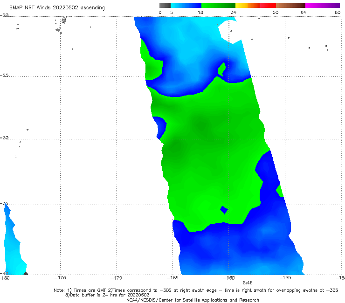Viewport: 345px width, 303px height.
Task: Click the color bar label "64"
Action: click(304, 13)
